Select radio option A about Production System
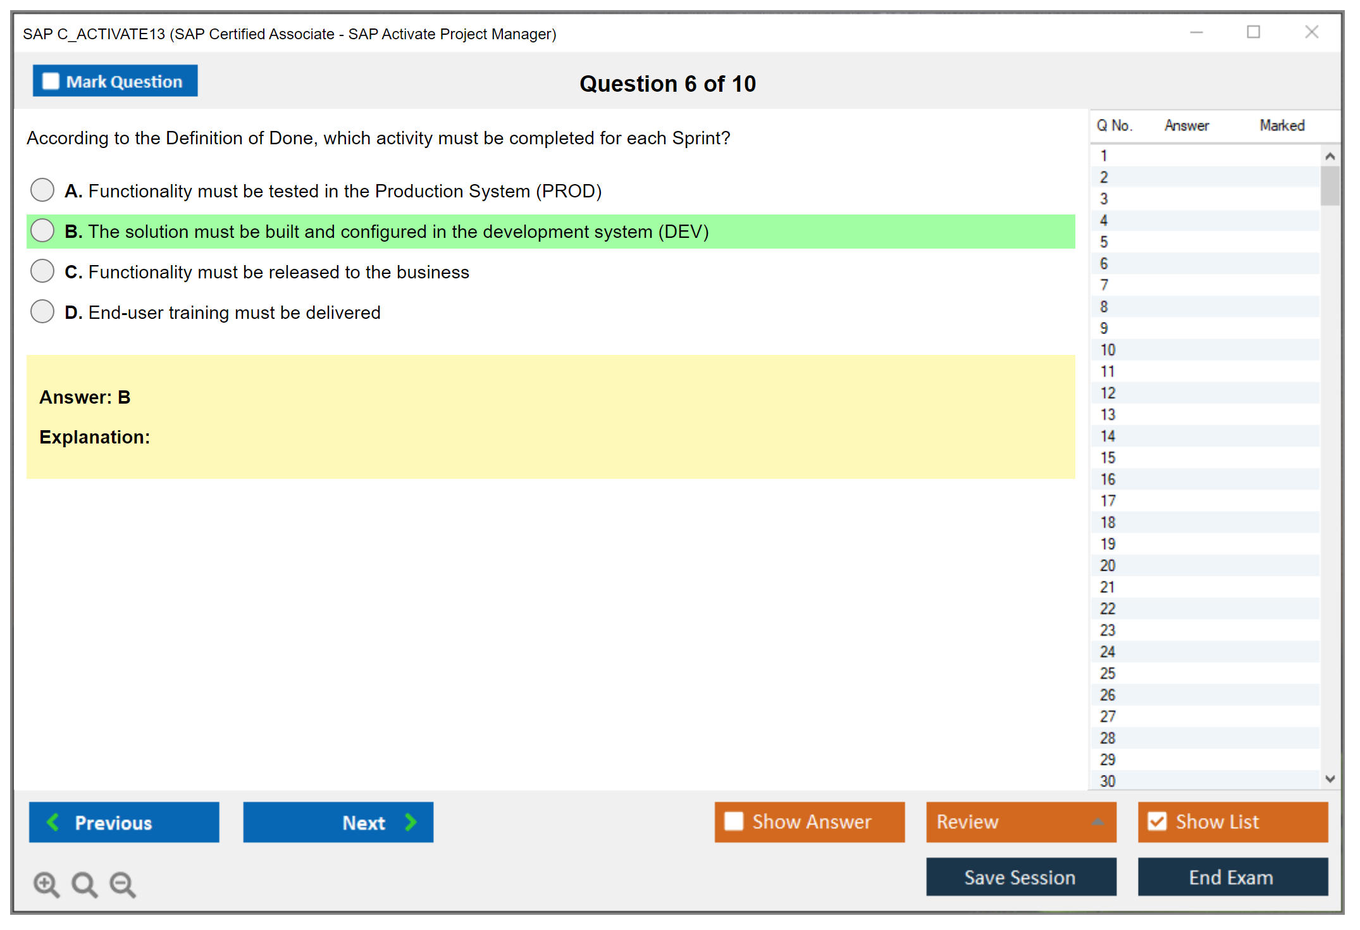Image resolution: width=1360 pixels, height=930 pixels. coord(42,190)
